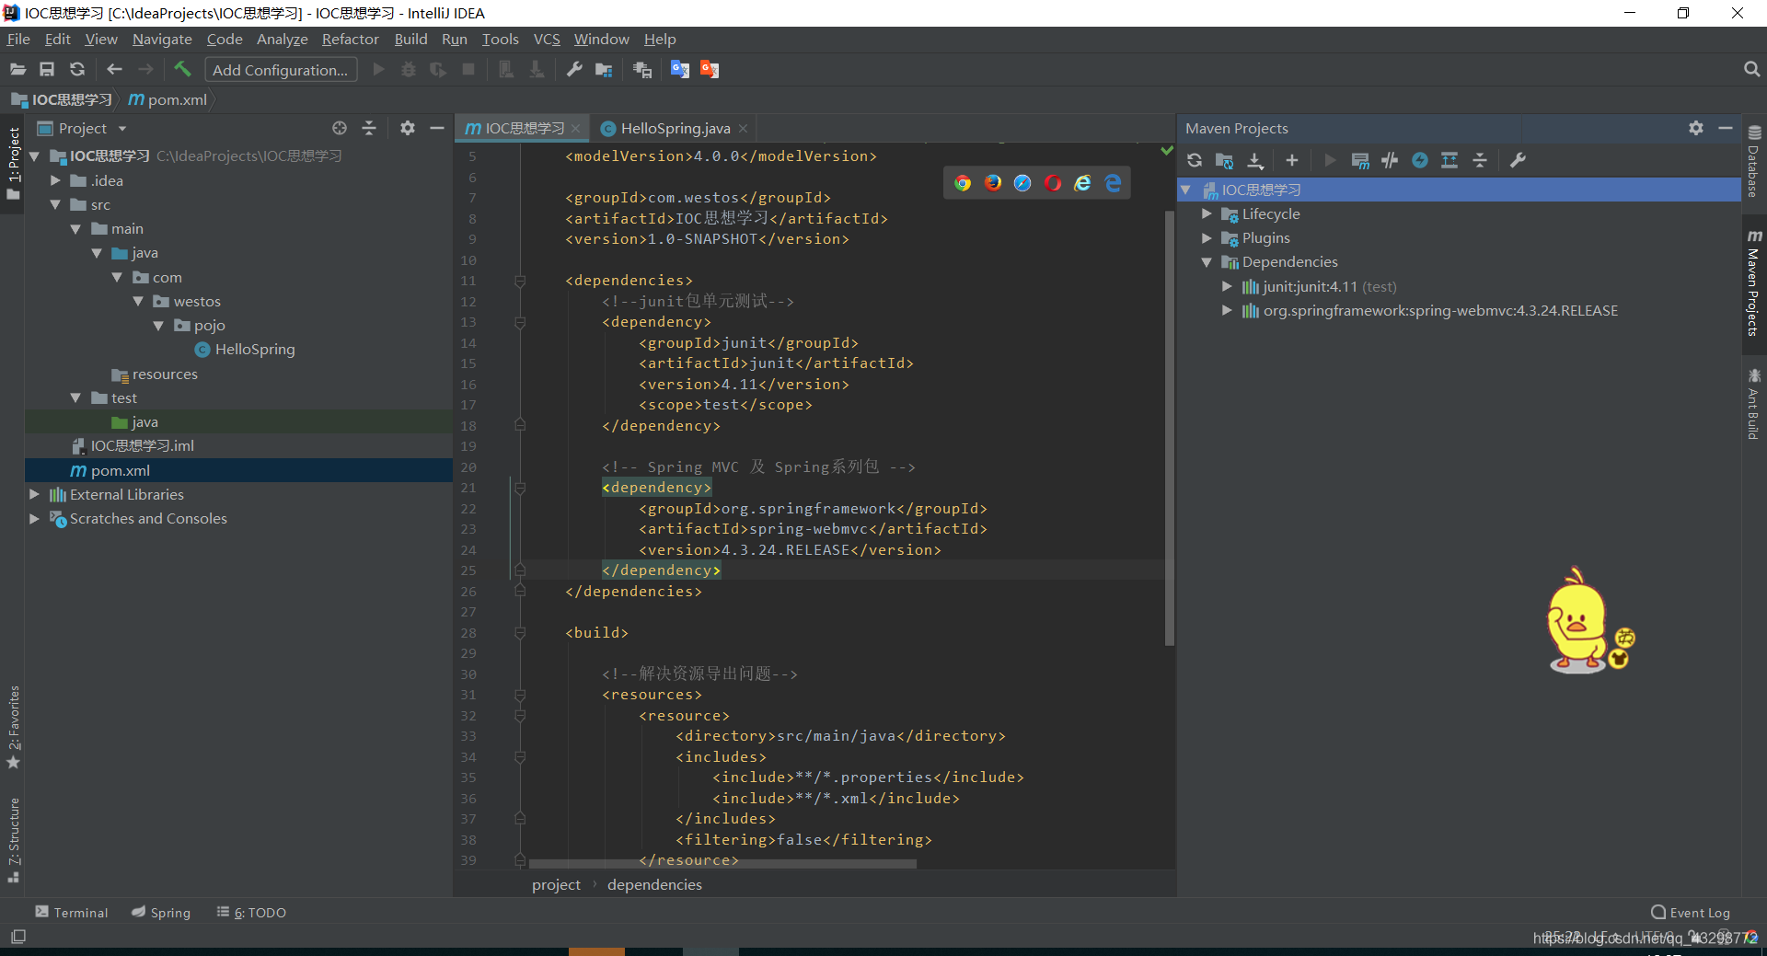Open the File menu
The image size is (1767, 956).
pyautogui.click(x=18, y=40)
